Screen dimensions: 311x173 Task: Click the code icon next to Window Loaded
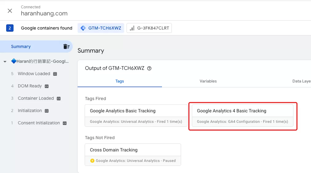coord(55,74)
